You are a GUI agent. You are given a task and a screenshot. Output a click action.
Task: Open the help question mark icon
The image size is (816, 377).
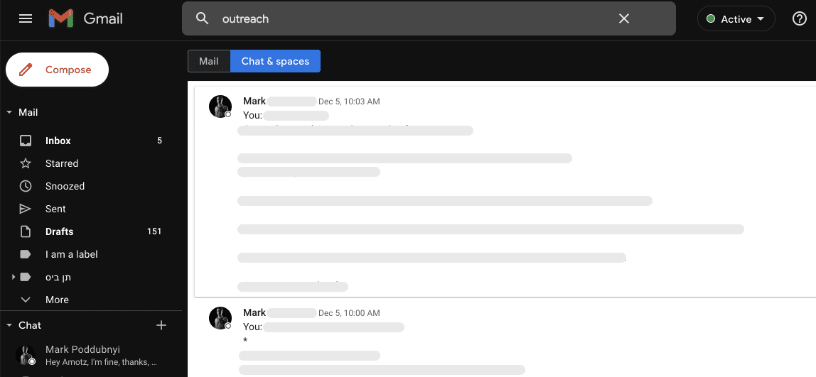[x=799, y=19]
